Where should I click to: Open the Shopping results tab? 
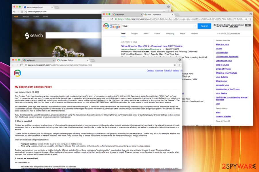pyautogui.click(x=170, y=34)
